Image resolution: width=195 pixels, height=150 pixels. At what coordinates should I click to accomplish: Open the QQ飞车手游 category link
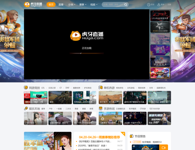tap(154, 109)
